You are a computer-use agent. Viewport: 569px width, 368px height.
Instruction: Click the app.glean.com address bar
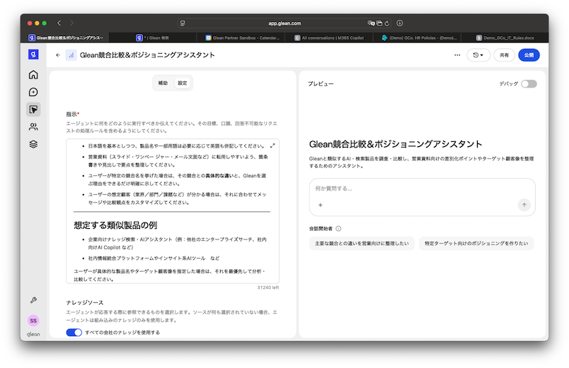(x=284, y=23)
